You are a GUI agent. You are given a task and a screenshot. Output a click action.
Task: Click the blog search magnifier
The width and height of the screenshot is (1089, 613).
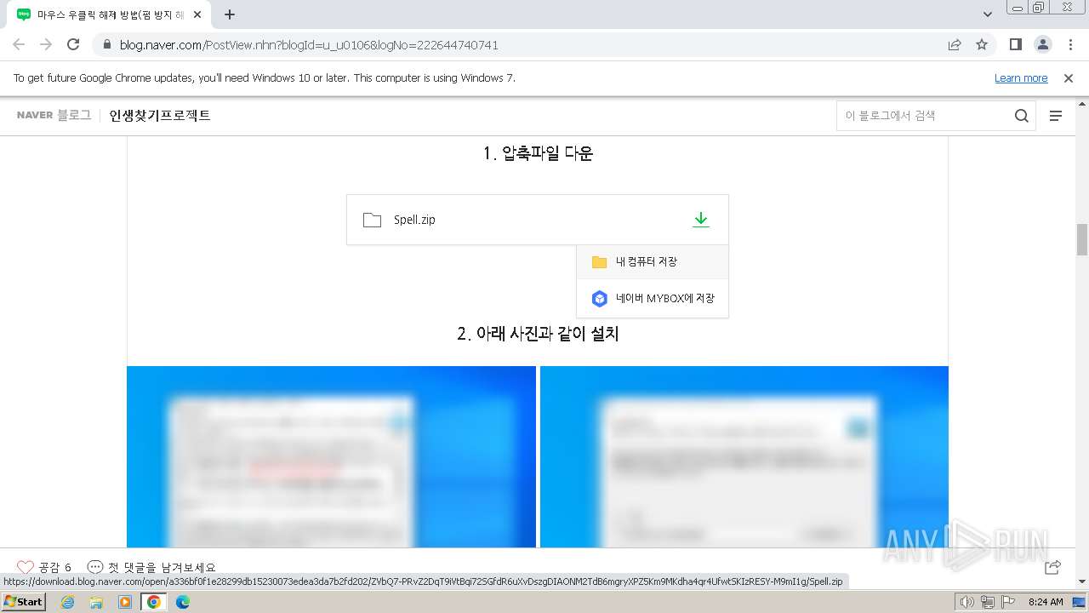[1022, 116]
